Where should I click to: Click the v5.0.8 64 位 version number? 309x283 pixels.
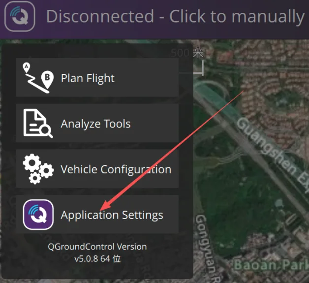pos(97,259)
